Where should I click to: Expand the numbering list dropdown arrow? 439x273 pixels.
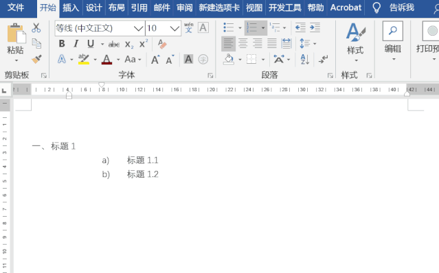coord(263,28)
